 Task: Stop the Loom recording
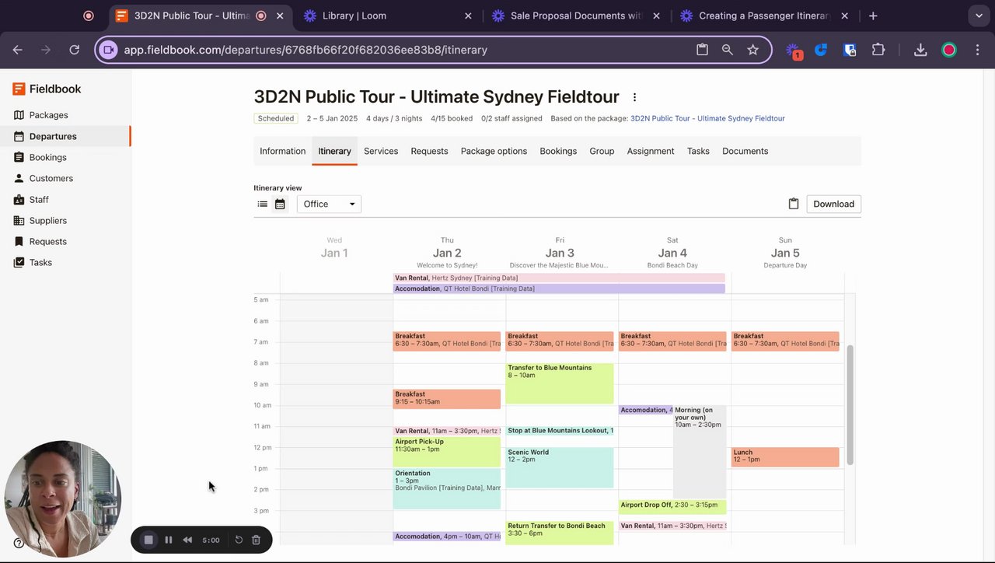point(148,540)
